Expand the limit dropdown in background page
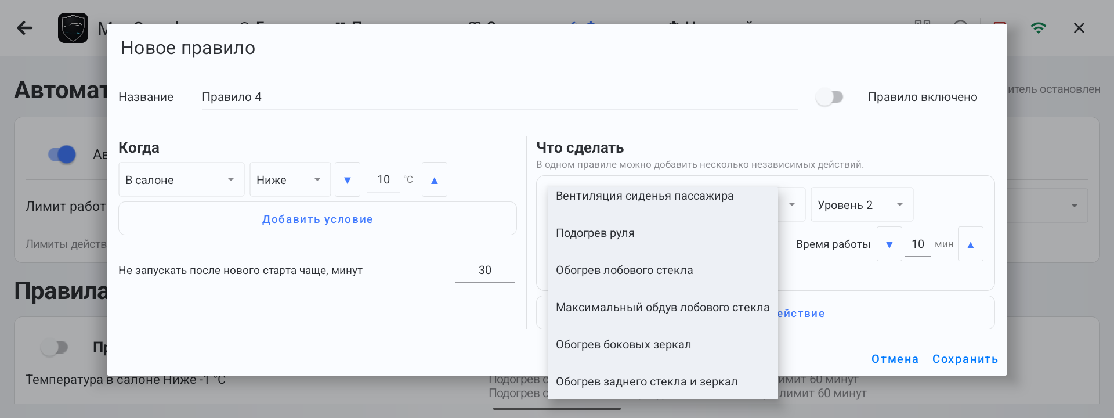This screenshot has width=1114, height=418. pyautogui.click(x=1075, y=206)
